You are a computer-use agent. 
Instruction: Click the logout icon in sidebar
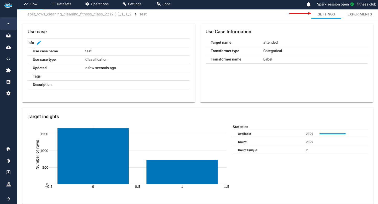[8, 172]
